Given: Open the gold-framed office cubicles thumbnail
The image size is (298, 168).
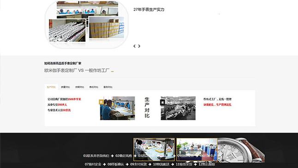Looking at the screenshot, I should tap(197, 150).
